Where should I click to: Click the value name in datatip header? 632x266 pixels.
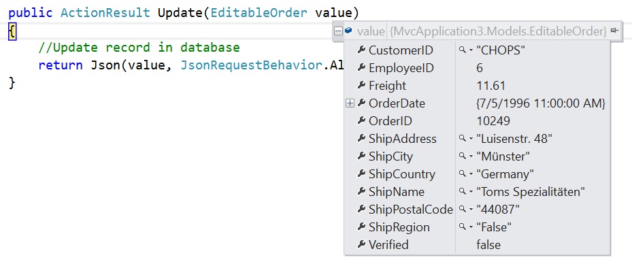point(371,31)
